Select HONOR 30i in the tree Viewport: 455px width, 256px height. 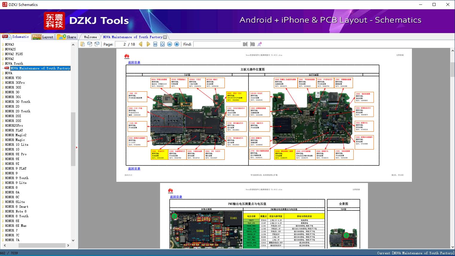tap(13, 97)
